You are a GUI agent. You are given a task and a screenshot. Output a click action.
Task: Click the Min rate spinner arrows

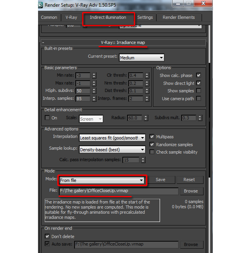pos(94,75)
